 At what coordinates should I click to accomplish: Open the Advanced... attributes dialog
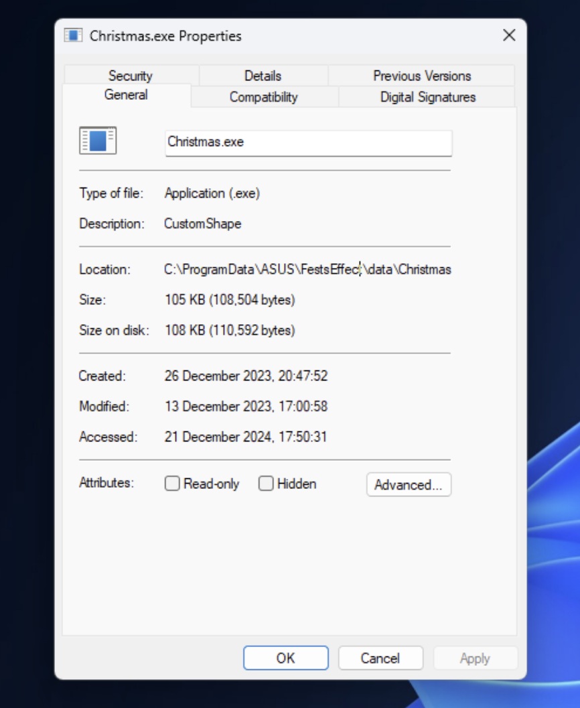409,484
